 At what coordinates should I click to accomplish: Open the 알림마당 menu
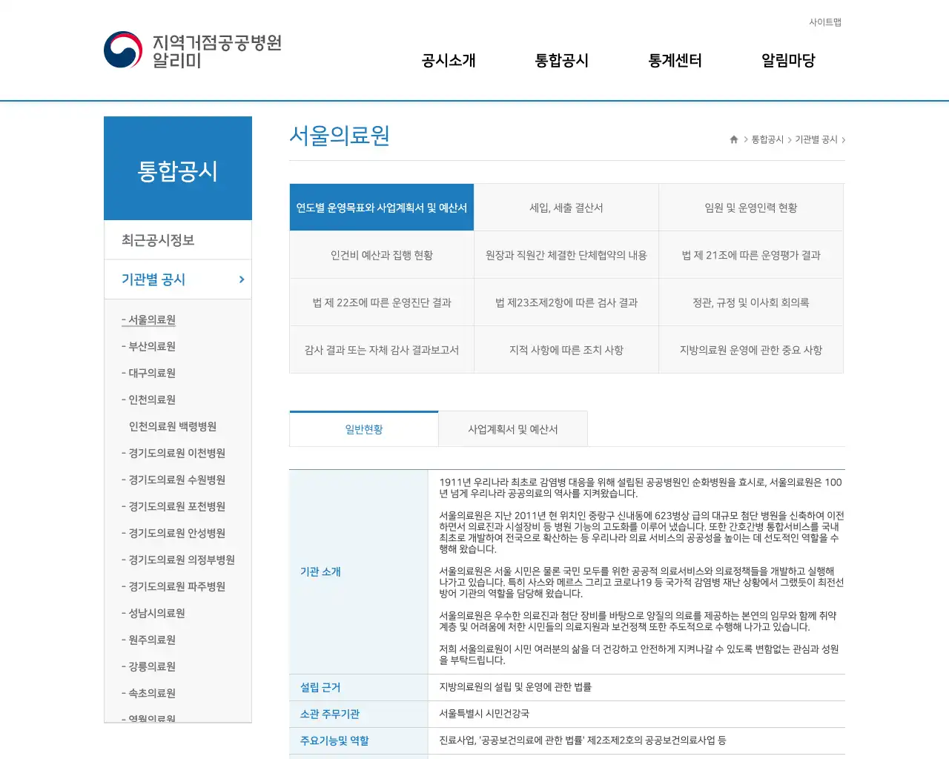(x=787, y=61)
